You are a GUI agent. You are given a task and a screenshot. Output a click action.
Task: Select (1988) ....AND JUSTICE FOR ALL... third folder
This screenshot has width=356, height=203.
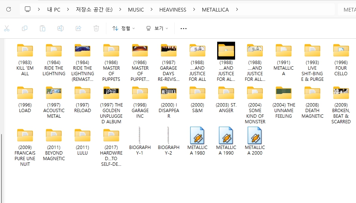click(x=255, y=63)
